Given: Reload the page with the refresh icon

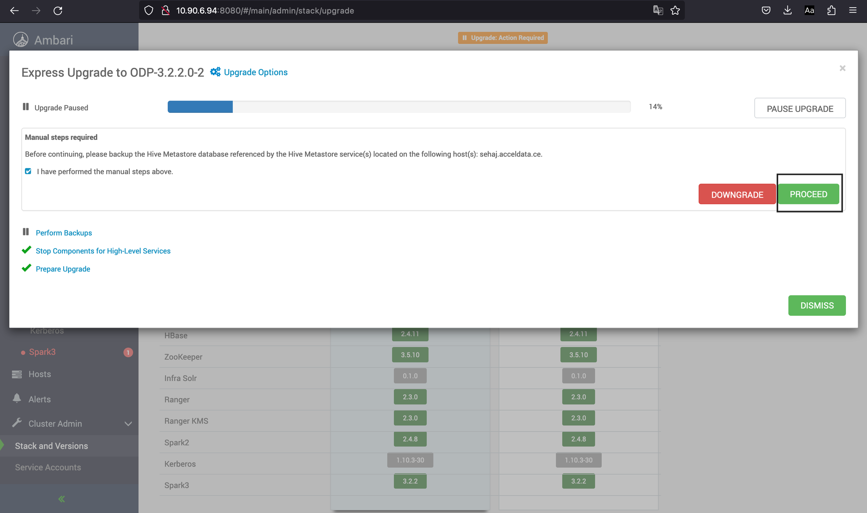Looking at the screenshot, I should coord(58,11).
